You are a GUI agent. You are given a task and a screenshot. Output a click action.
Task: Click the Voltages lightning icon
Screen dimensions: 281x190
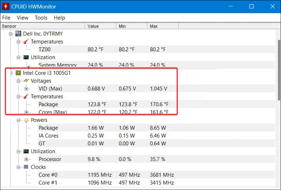(x=26, y=81)
